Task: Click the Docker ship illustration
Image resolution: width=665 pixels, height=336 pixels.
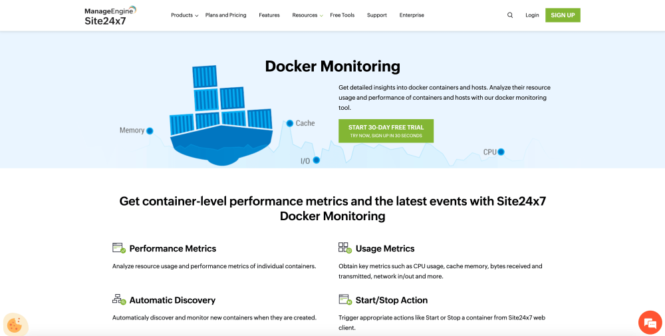Action: (x=221, y=116)
